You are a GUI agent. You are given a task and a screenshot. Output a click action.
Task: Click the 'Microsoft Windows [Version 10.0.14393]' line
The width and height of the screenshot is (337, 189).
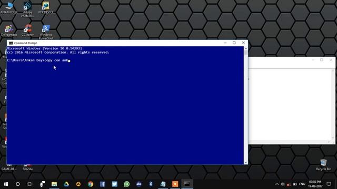[44, 48]
